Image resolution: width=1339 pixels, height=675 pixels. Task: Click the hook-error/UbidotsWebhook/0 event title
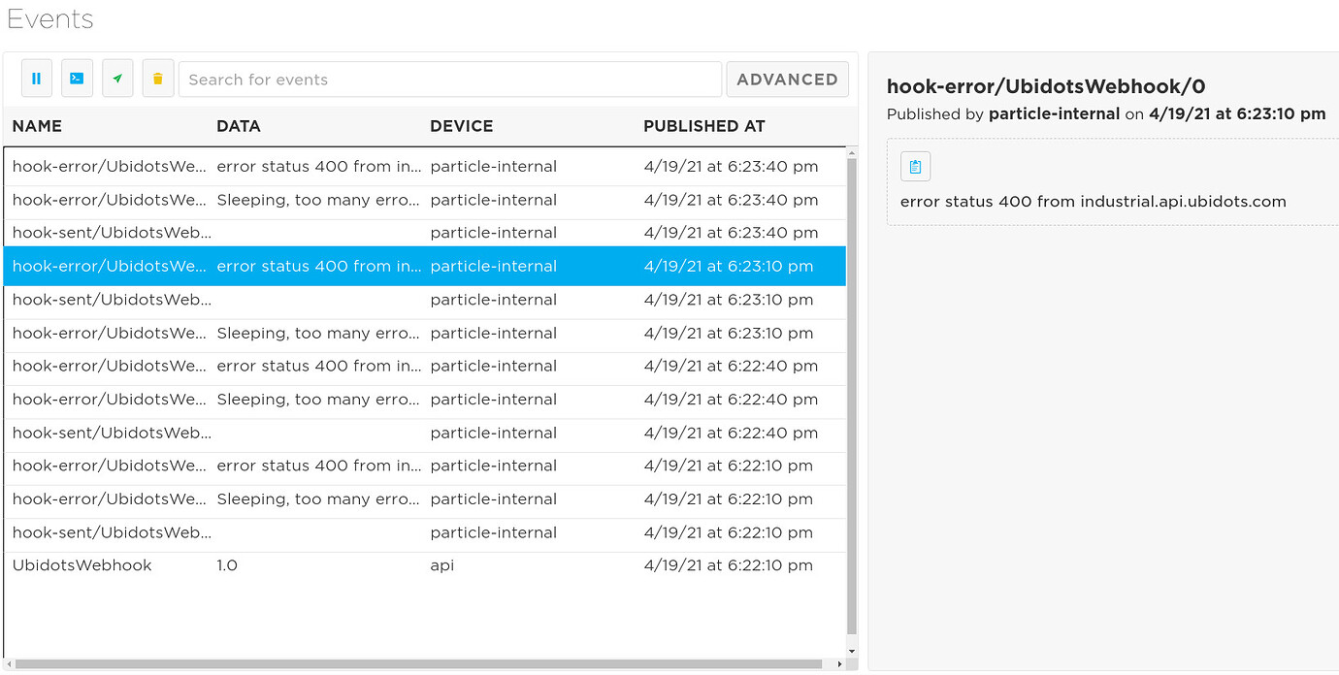point(1045,86)
